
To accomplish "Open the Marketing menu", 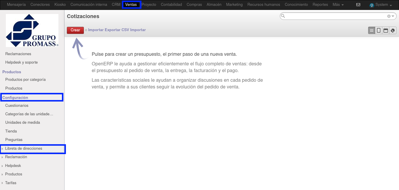I will [234, 5].
